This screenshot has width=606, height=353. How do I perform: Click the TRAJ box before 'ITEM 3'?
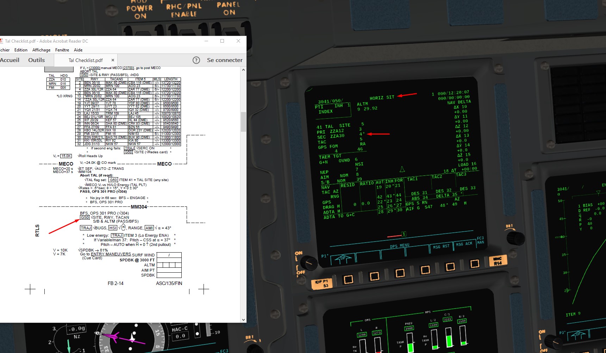click(117, 235)
